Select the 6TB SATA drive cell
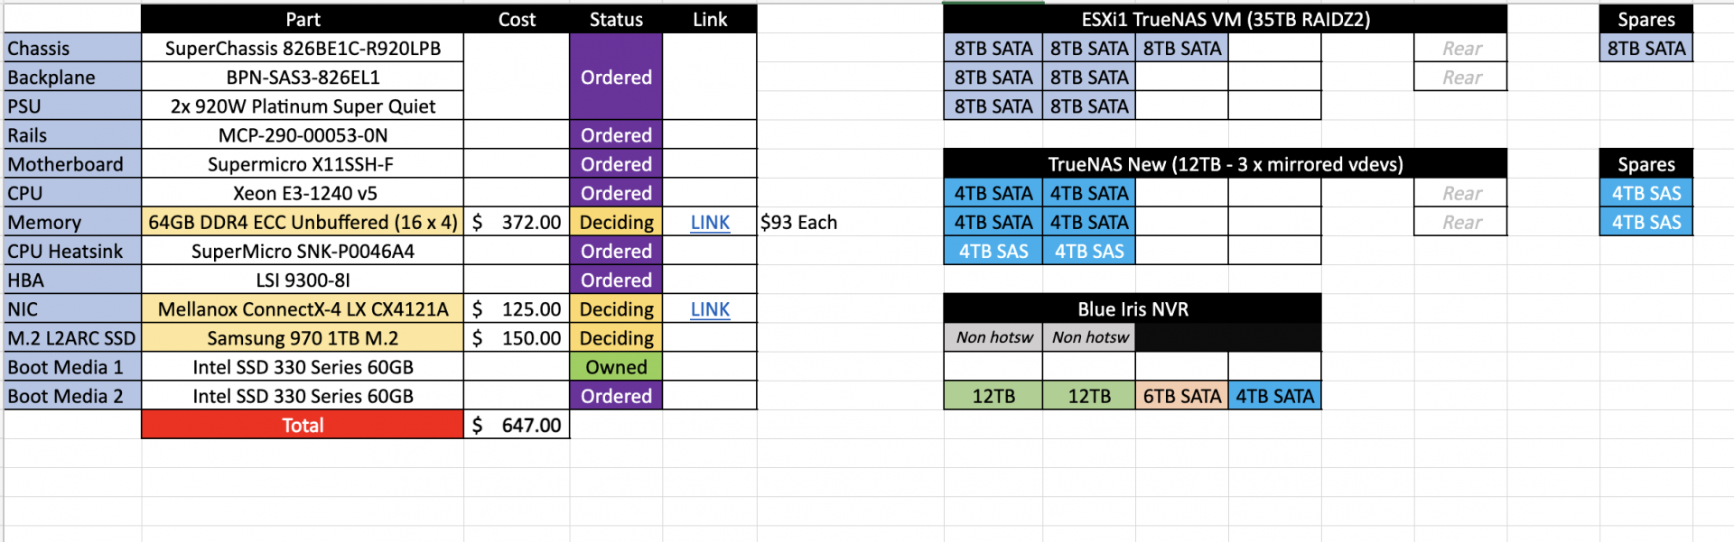The width and height of the screenshot is (1734, 542). pyautogui.click(x=1181, y=396)
